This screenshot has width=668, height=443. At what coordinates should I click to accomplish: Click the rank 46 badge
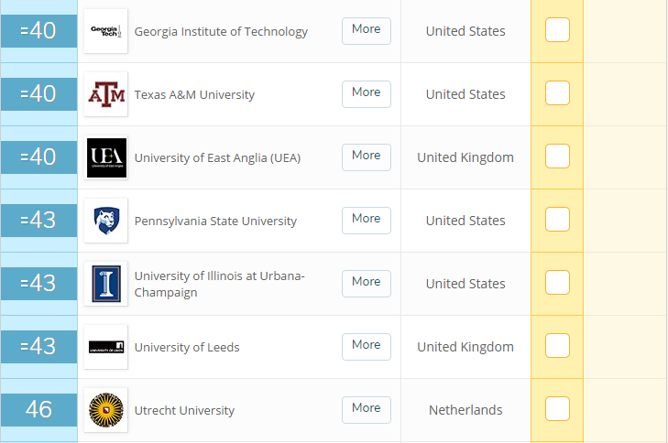38,410
